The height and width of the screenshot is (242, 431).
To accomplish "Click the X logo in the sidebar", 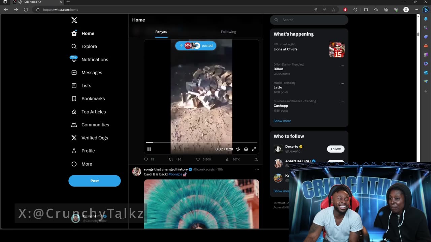I will (74, 20).
